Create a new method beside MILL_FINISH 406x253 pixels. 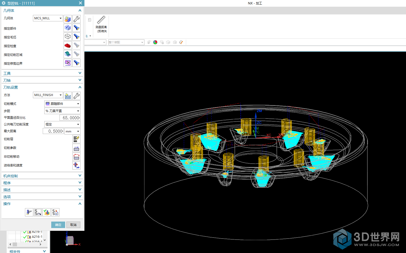(x=68, y=96)
